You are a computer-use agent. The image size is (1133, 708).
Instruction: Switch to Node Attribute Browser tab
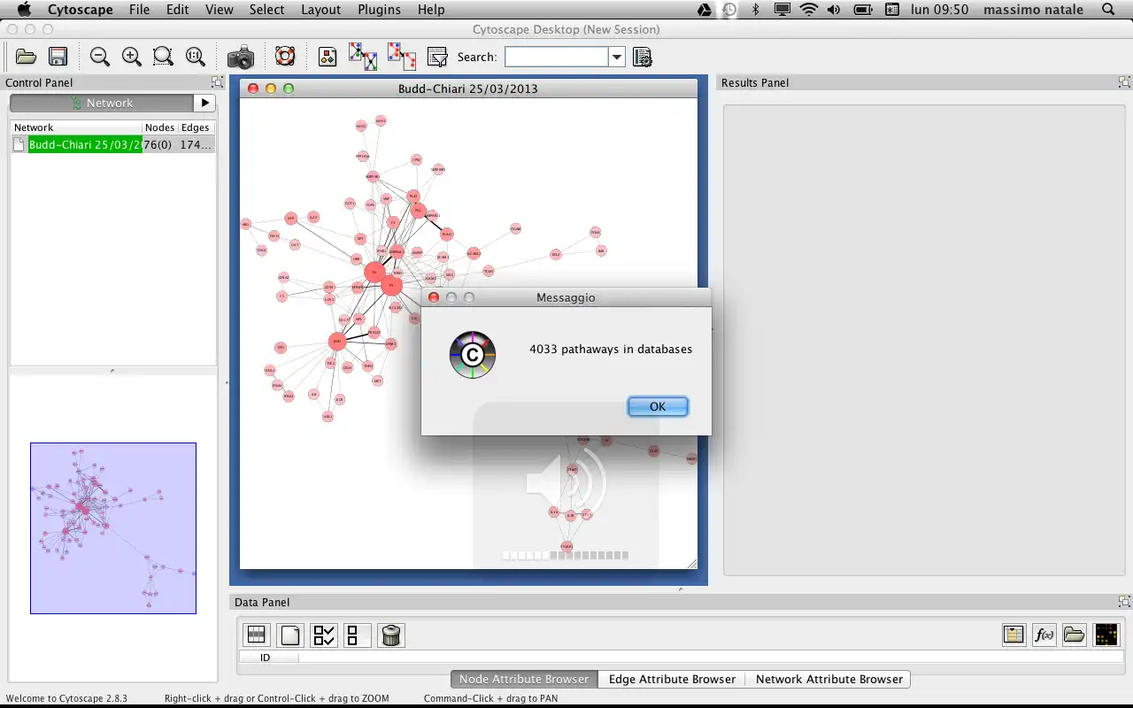click(x=524, y=679)
